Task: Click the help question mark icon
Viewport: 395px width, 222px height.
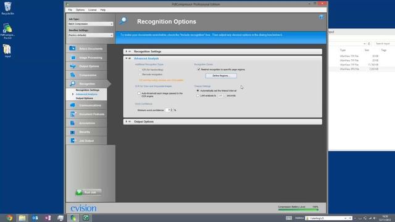Action: tap(321, 17)
